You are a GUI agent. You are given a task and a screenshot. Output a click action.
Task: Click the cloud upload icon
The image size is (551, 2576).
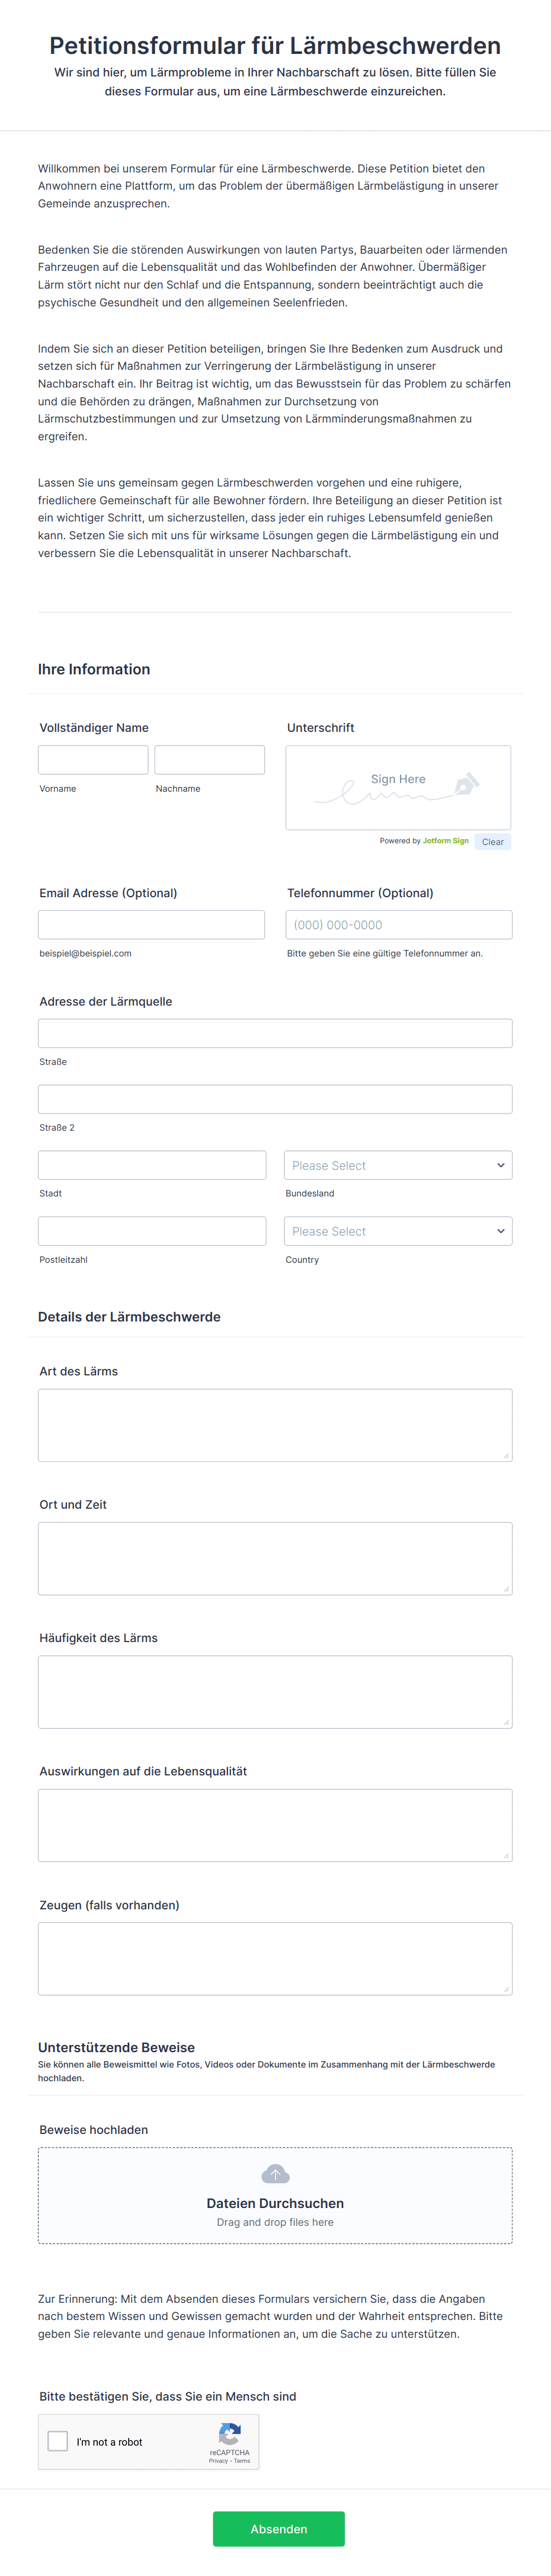tap(275, 2173)
